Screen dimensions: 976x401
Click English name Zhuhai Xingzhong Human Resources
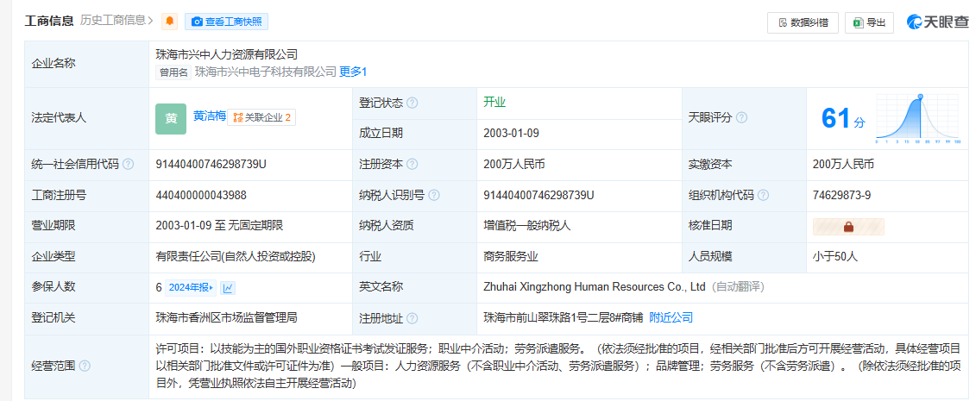(594, 287)
